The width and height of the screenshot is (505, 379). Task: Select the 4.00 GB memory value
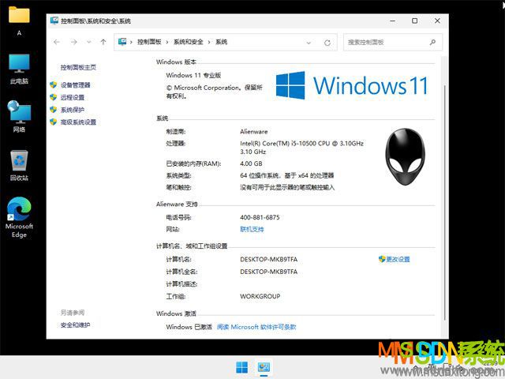(251, 163)
